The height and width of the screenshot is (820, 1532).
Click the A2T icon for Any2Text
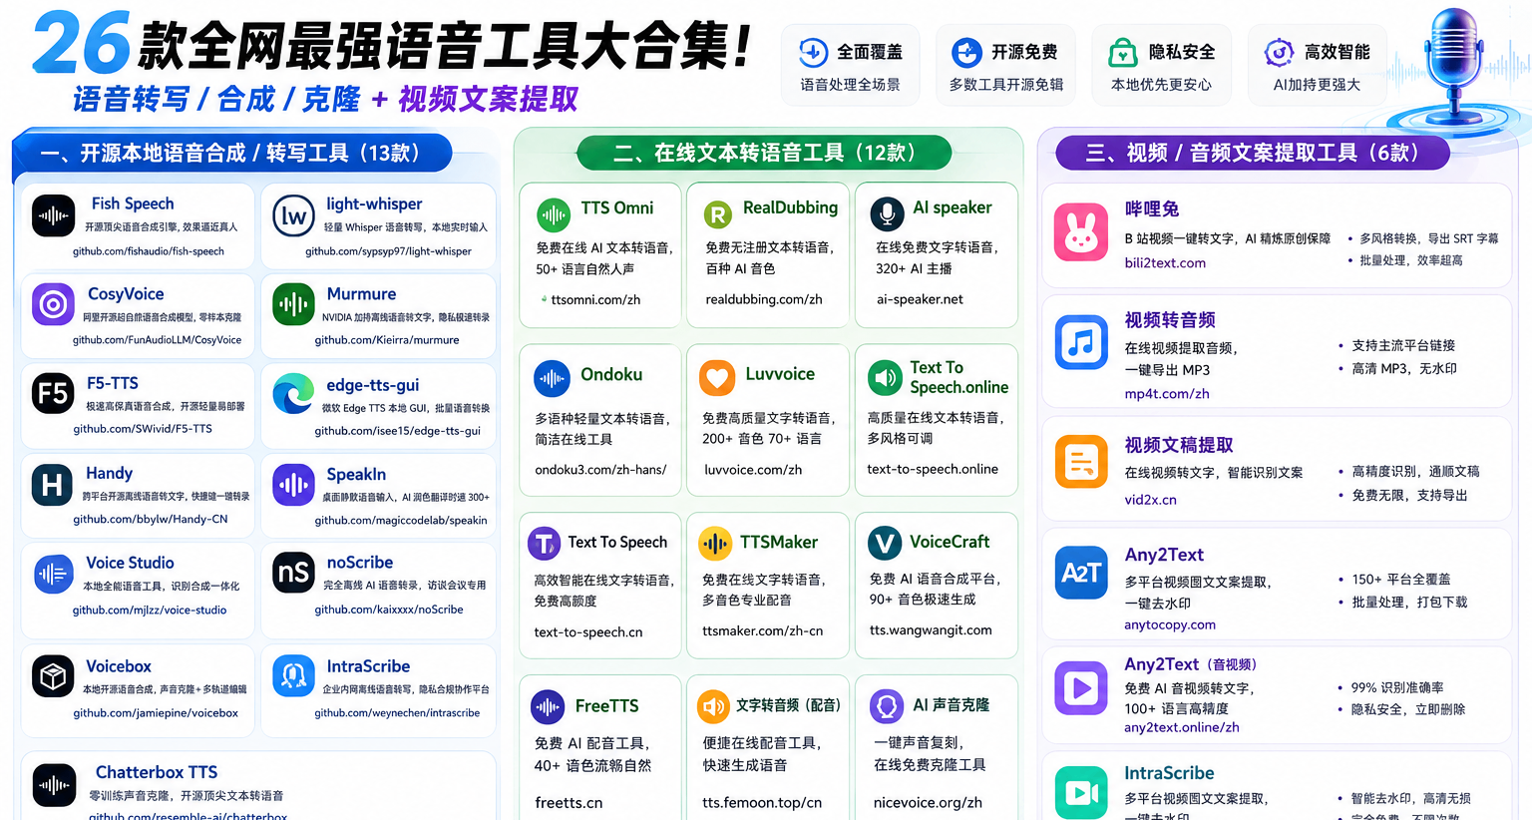click(x=1081, y=573)
